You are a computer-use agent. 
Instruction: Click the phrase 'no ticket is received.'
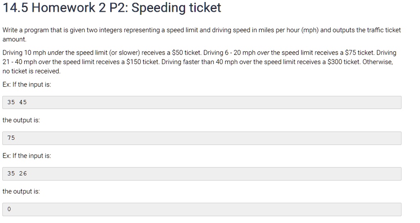(x=31, y=71)
